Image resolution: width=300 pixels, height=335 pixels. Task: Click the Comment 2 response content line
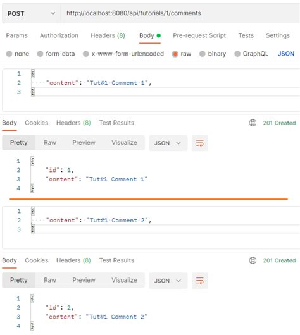point(96,317)
